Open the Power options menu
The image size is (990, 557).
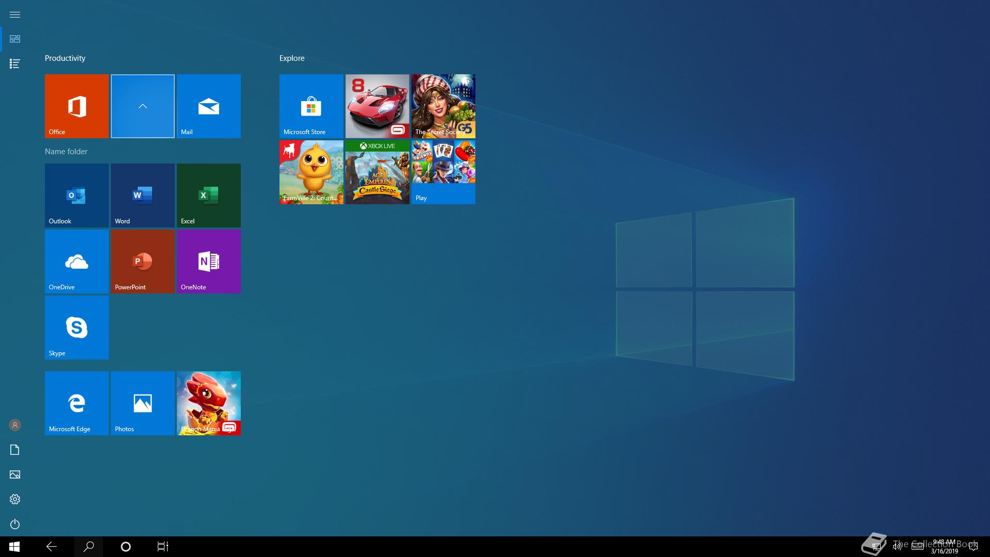click(15, 524)
